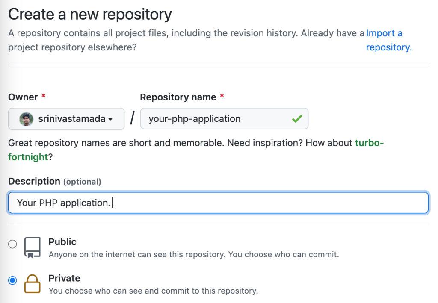Select the Public visibility radio button
438x303 pixels.
pos(12,244)
